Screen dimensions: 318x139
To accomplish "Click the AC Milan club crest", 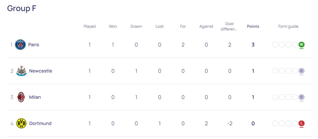I will pos(21,97).
